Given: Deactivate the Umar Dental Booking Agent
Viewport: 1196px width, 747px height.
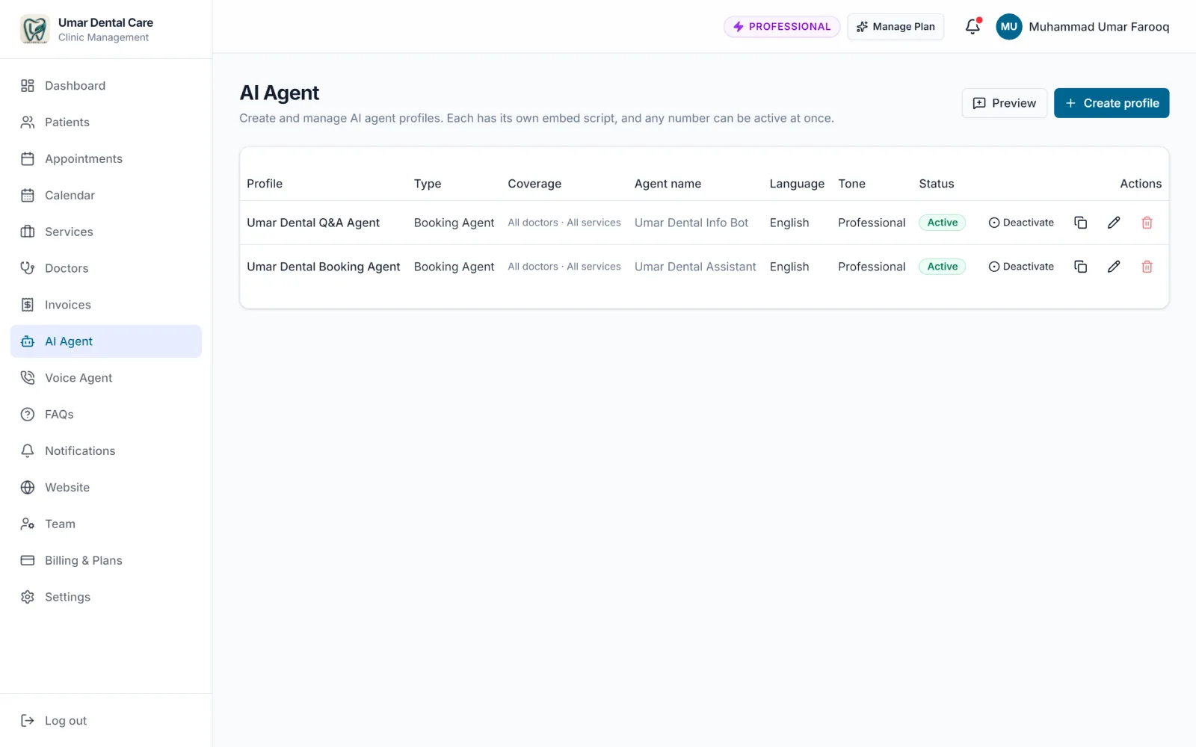Looking at the screenshot, I should click(x=1021, y=267).
